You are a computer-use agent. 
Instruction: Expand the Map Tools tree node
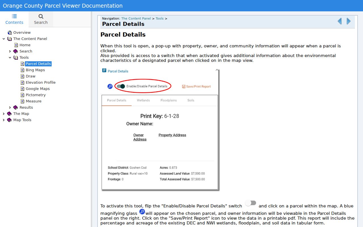4,120
